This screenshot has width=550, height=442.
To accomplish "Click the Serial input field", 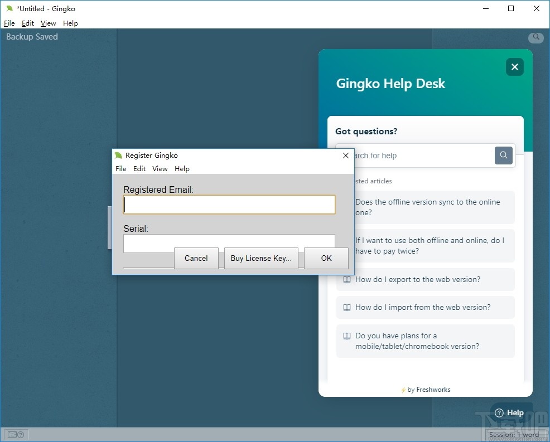I will (229, 240).
